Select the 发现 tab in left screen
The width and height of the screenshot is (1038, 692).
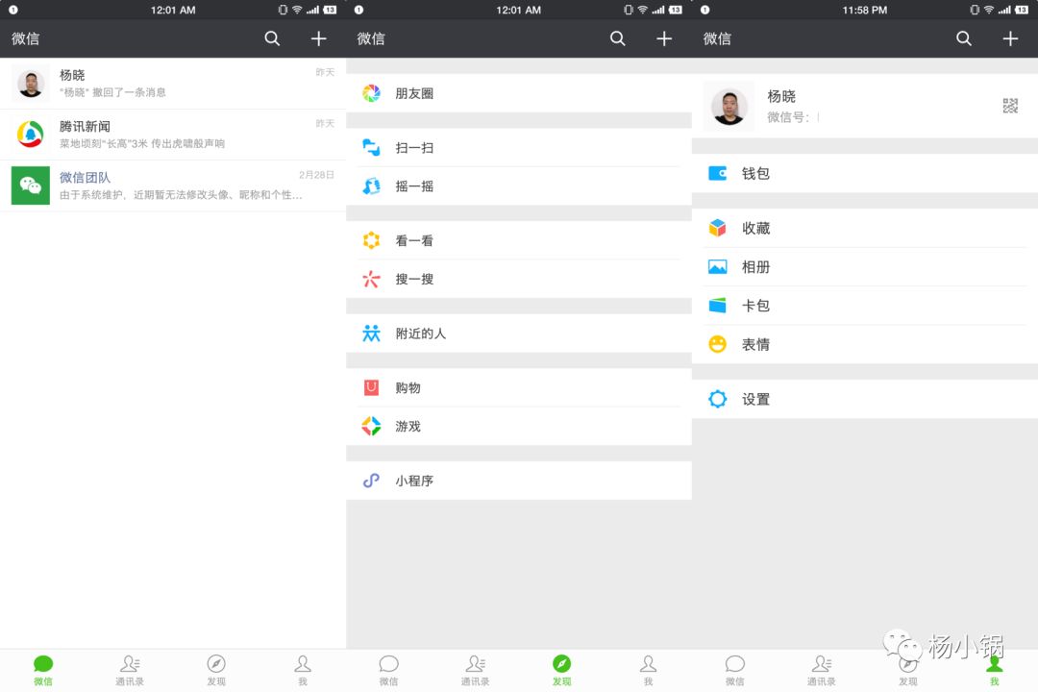216,670
